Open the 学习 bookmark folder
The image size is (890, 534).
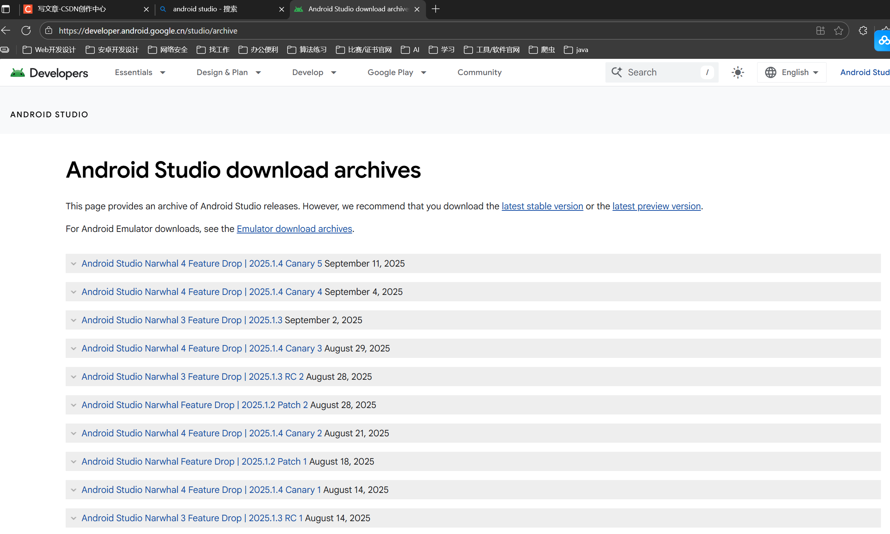pos(442,50)
